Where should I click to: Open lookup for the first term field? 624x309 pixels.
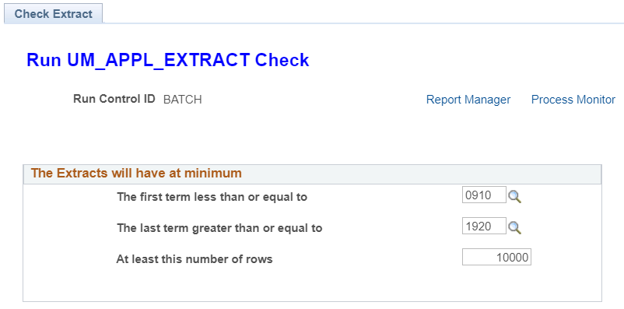[514, 197]
